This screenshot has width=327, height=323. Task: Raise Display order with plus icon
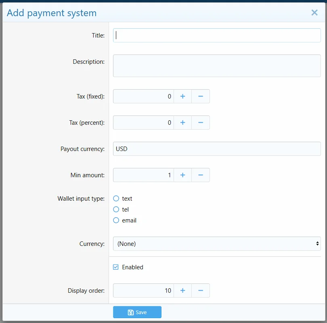click(x=182, y=291)
